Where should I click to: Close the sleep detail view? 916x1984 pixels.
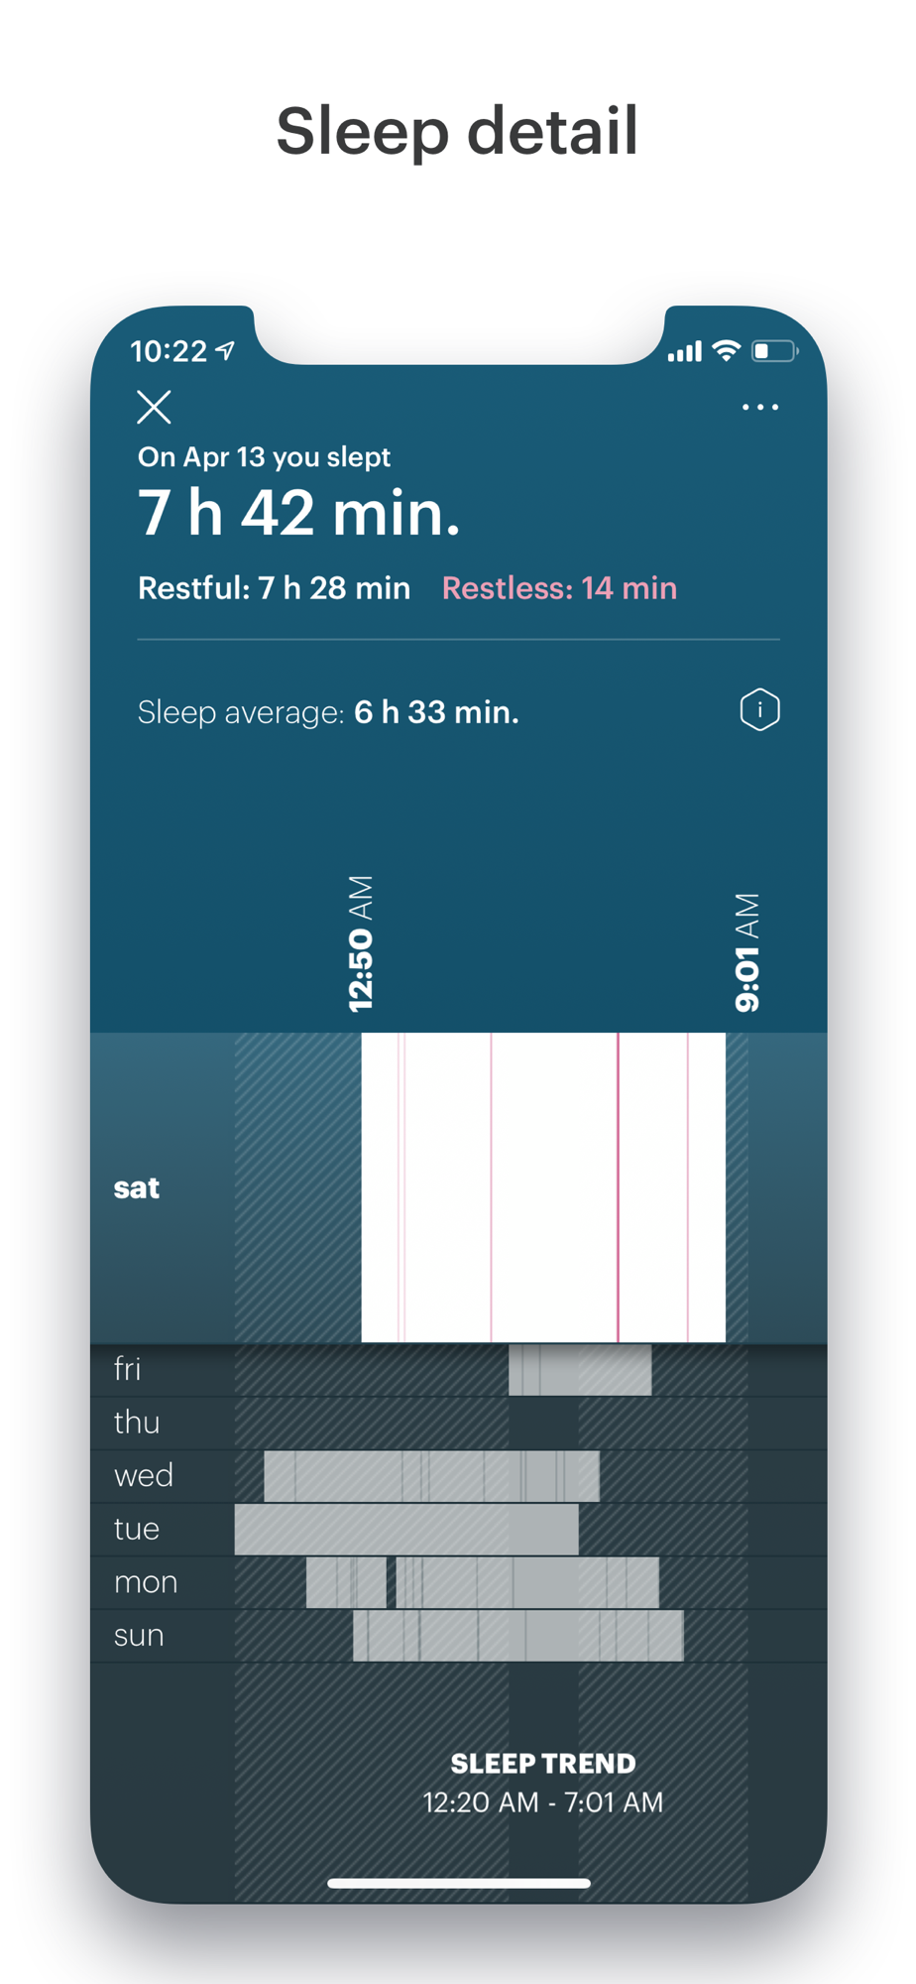click(x=154, y=407)
